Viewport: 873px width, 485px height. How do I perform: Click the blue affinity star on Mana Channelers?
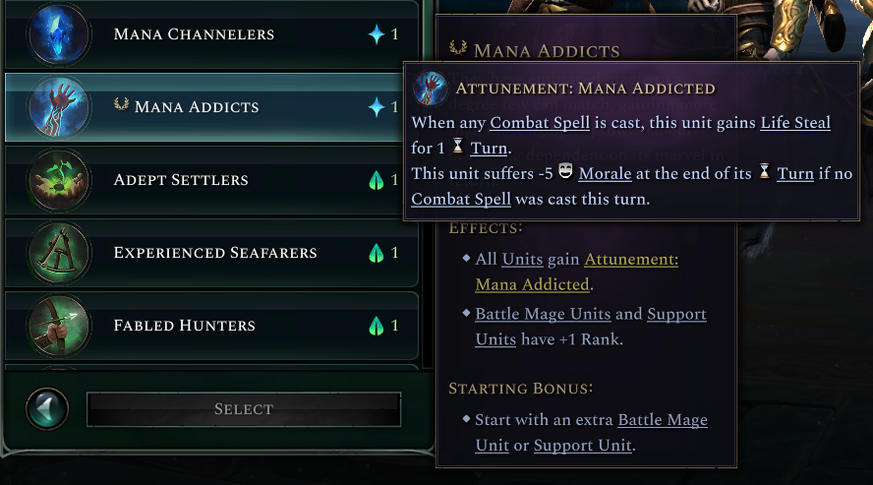(x=377, y=34)
